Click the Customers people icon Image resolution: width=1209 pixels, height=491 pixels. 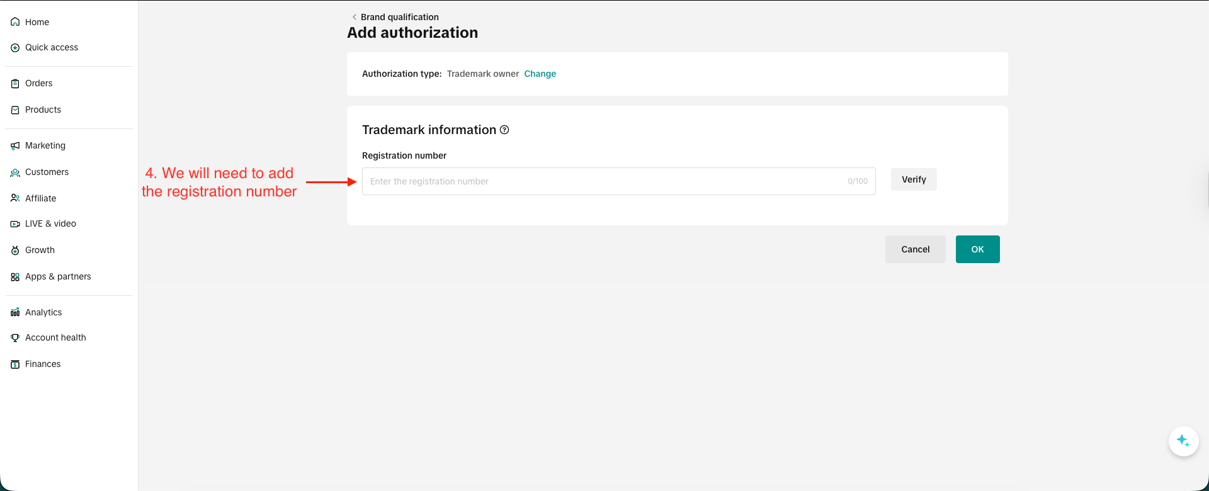point(15,172)
